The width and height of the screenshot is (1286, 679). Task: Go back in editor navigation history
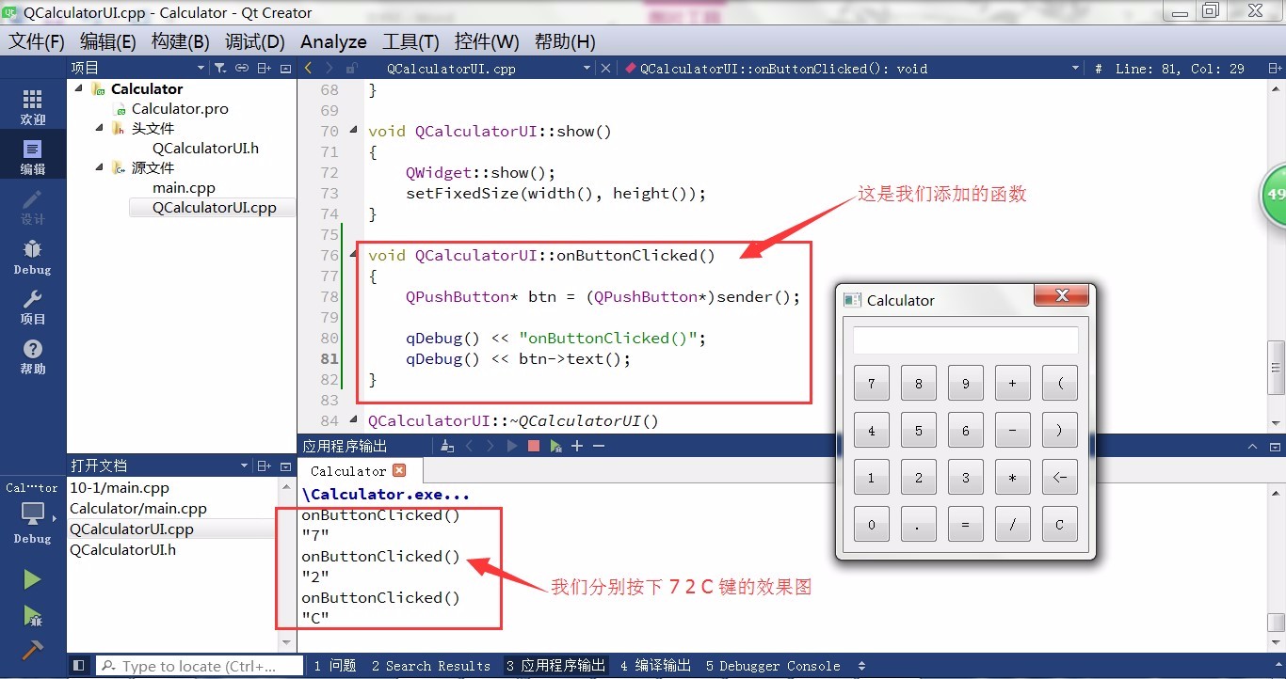[308, 68]
